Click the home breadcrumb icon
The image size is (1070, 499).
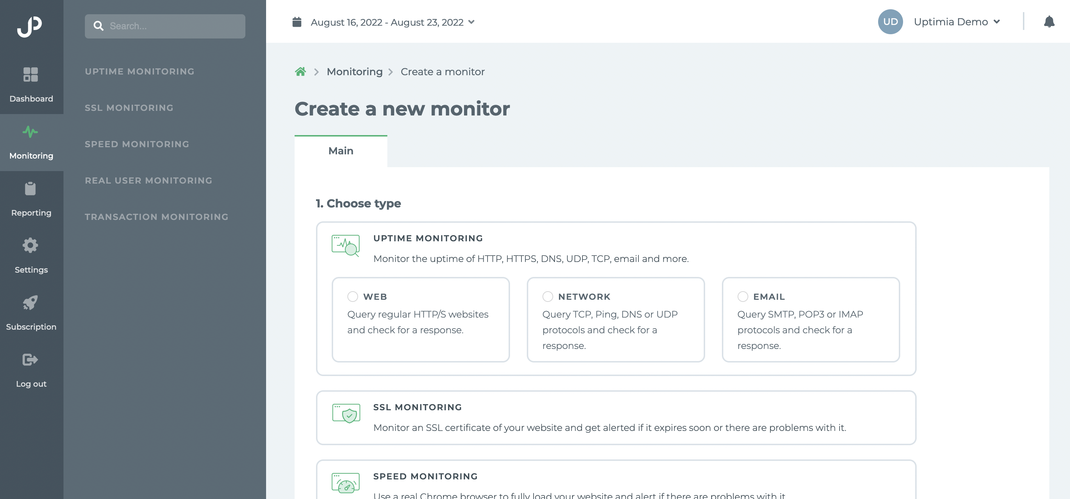click(300, 72)
